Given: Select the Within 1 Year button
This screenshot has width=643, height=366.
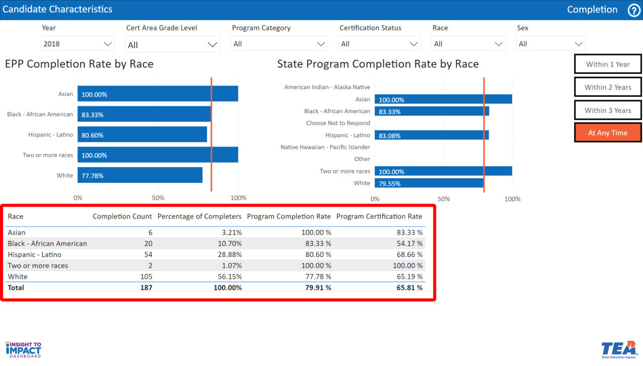Looking at the screenshot, I should pyautogui.click(x=608, y=64).
